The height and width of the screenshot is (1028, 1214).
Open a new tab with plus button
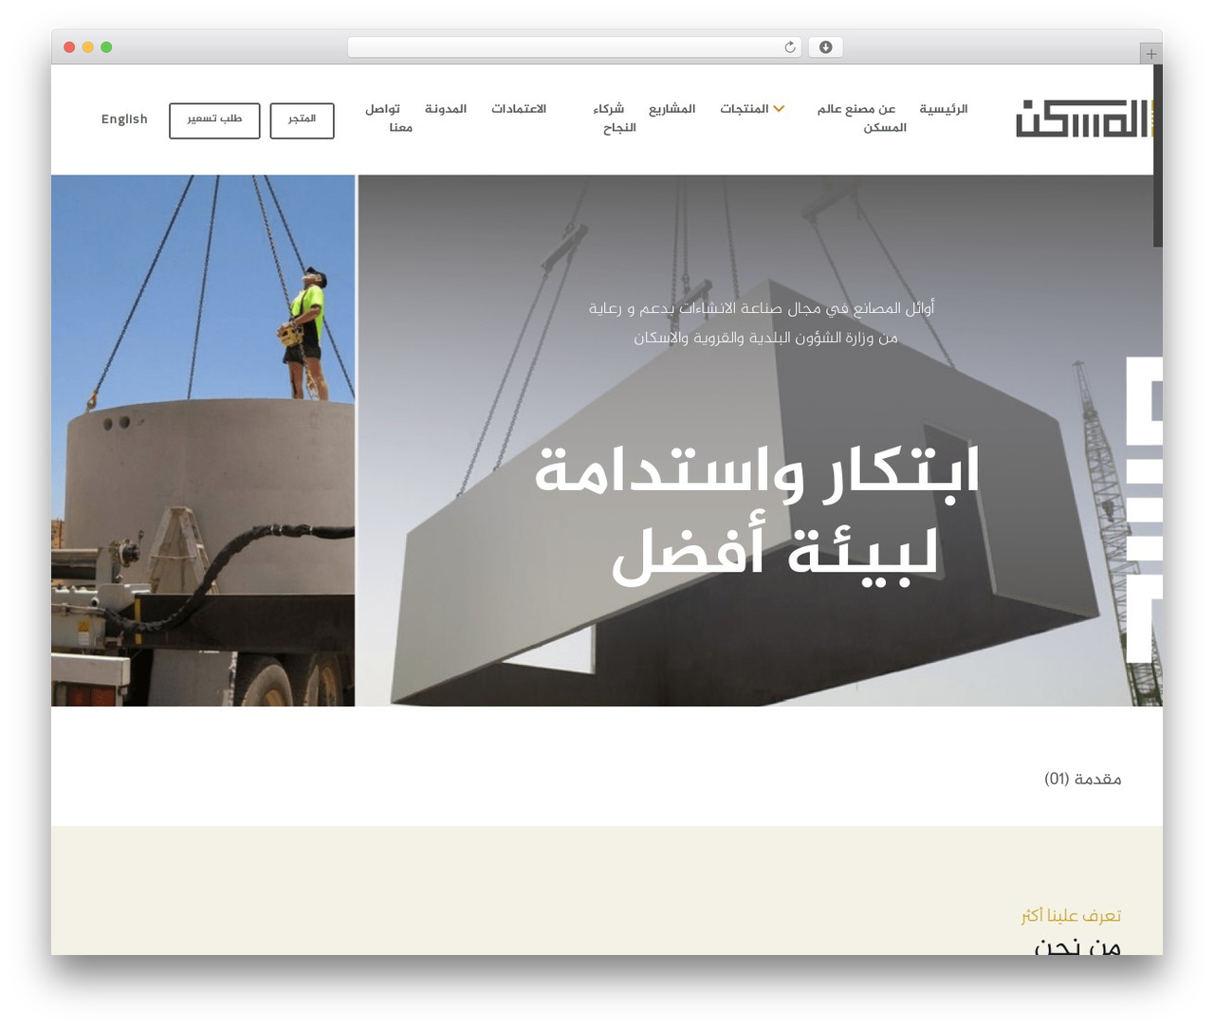1150,54
